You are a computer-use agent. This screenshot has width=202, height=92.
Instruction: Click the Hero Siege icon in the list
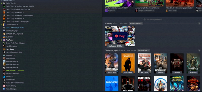point(4,49)
